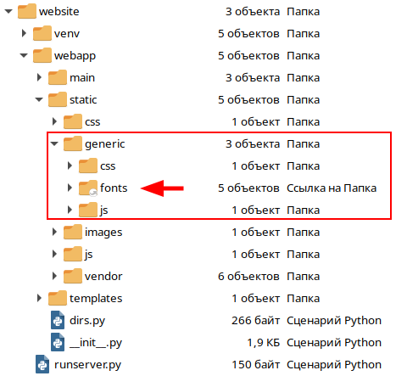This screenshot has height=376, width=407.
Task: Click the images folder icon
Action: (x=73, y=232)
